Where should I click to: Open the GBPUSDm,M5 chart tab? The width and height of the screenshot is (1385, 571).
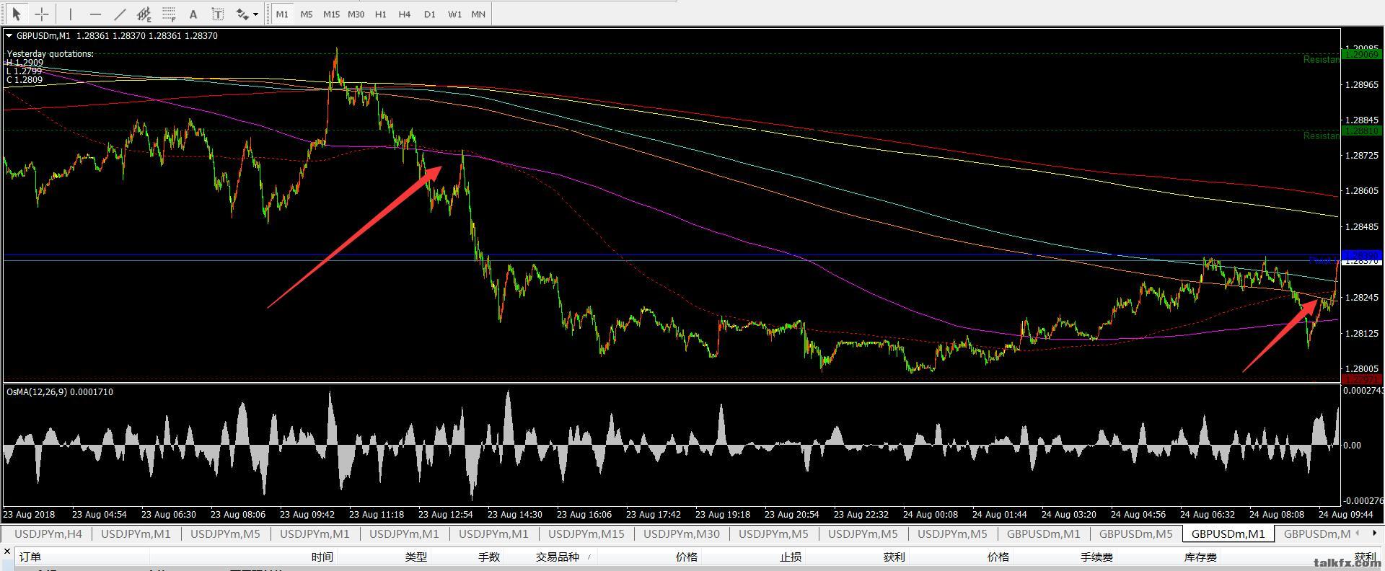click(x=1136, y=534)
